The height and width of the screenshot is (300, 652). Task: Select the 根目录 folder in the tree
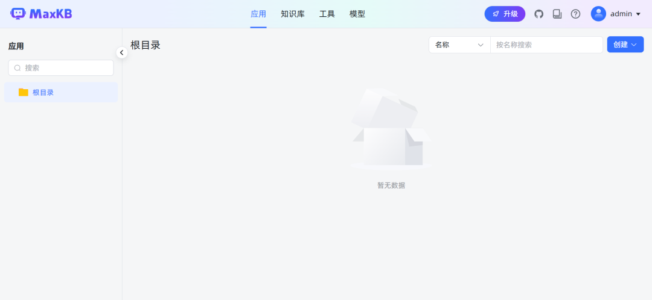[x=61, y=93]
